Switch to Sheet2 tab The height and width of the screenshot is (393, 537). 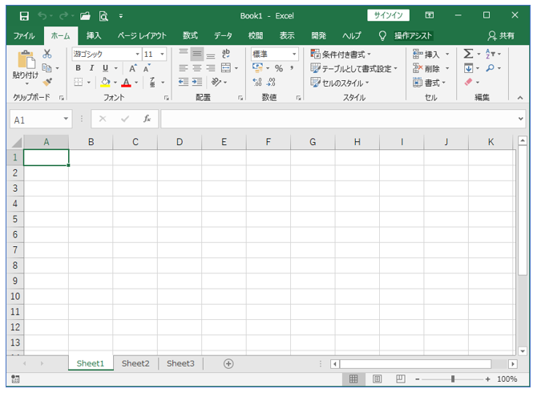[135, 363]
